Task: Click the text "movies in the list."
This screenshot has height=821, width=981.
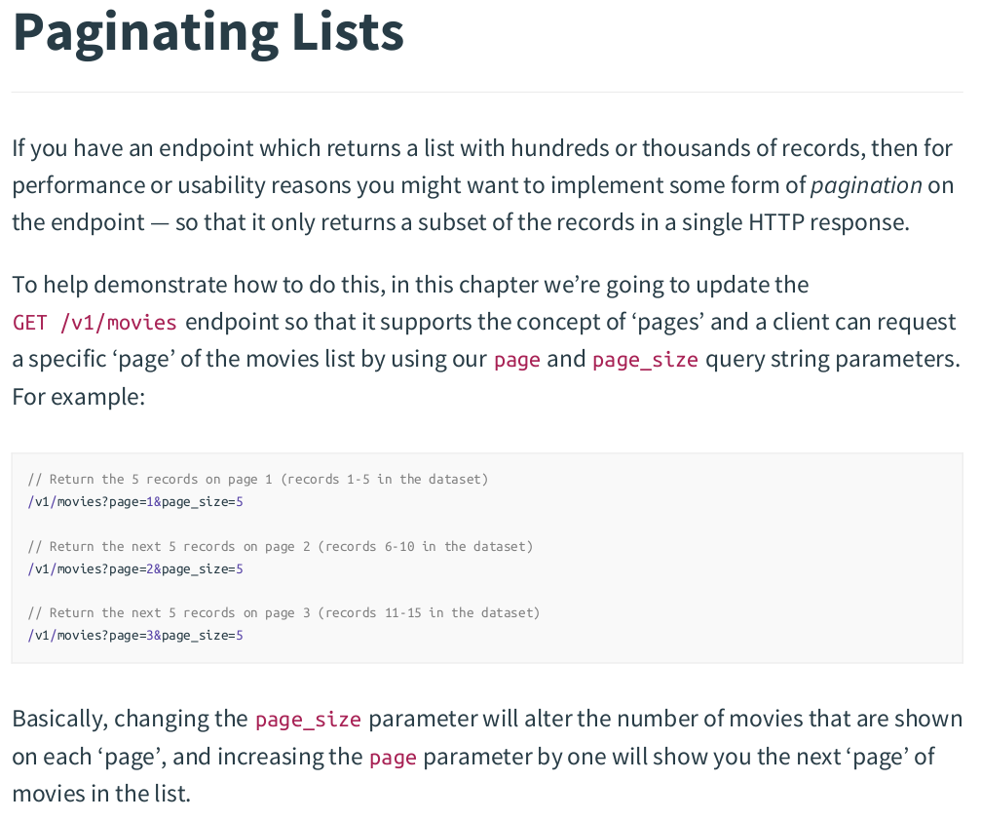Action: [x=101, y=794]
